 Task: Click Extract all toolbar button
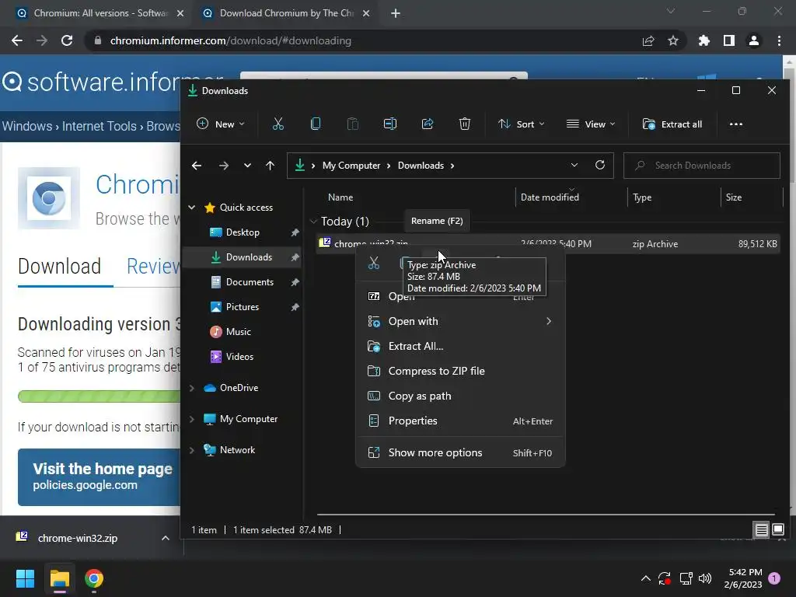click(x=672, y=124)
